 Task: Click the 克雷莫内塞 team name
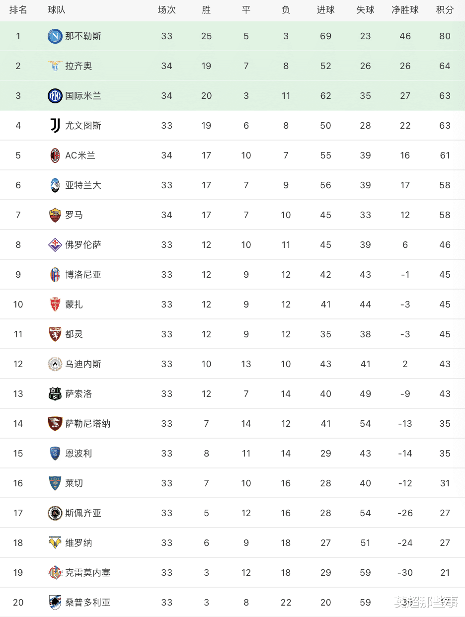[87, 573]
